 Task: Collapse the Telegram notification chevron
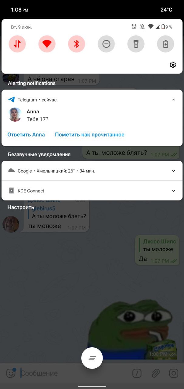[x=173, y=100]
